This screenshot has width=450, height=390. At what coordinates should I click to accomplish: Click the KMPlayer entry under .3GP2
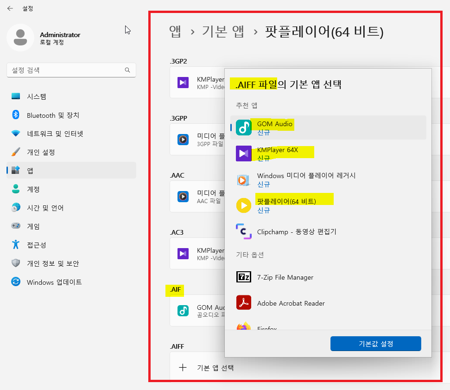(x=197, y=83)
